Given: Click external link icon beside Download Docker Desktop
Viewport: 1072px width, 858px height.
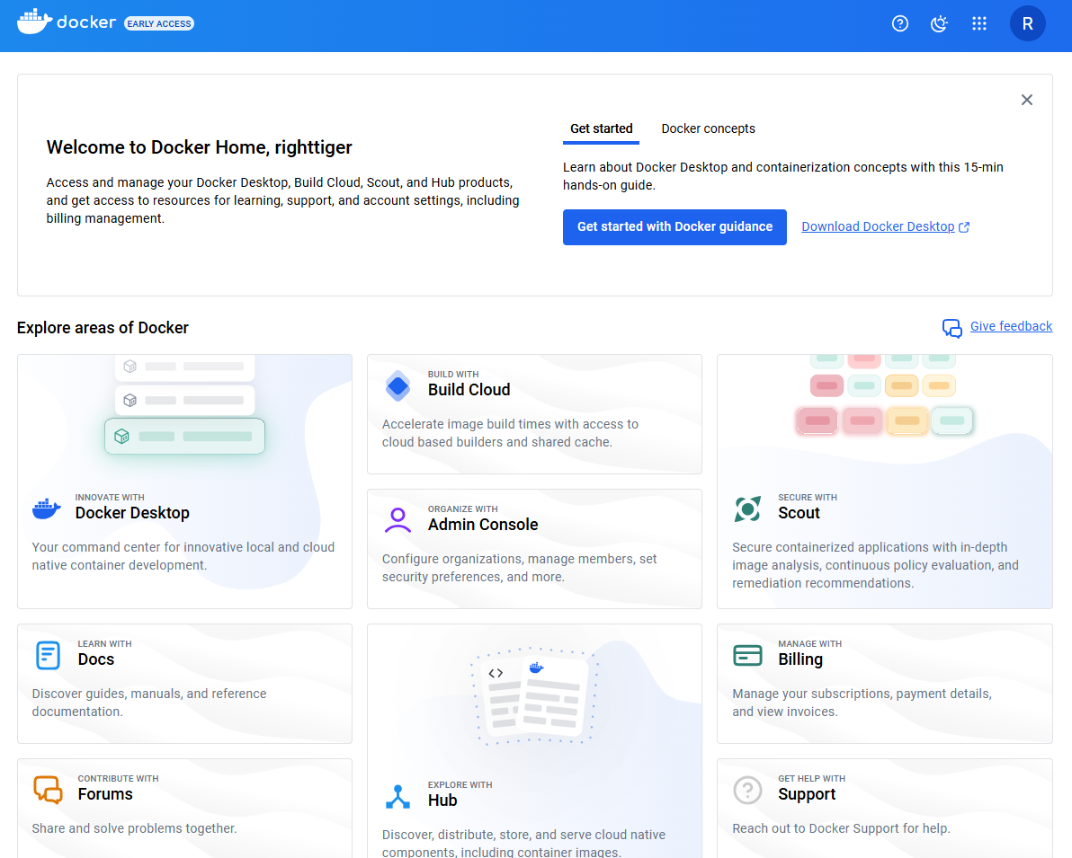Looking at the screenshot, I should (x=964, y=227).
